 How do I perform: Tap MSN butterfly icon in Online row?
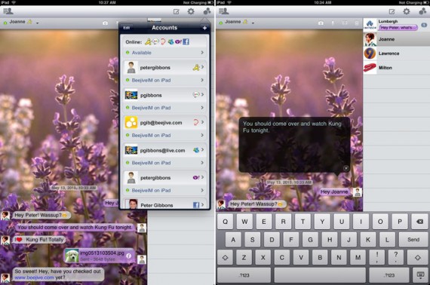[x=170, y=41]
